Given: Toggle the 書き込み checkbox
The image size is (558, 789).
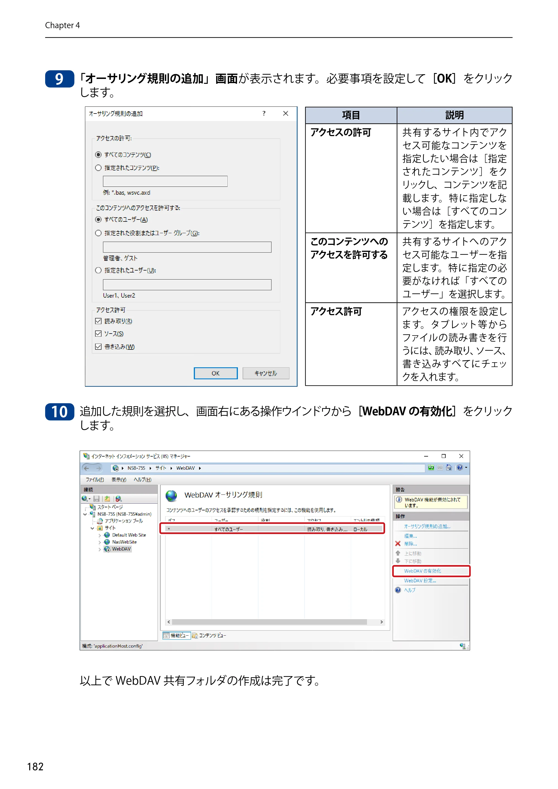Looking at the screenshot, I should coord(98,347).
